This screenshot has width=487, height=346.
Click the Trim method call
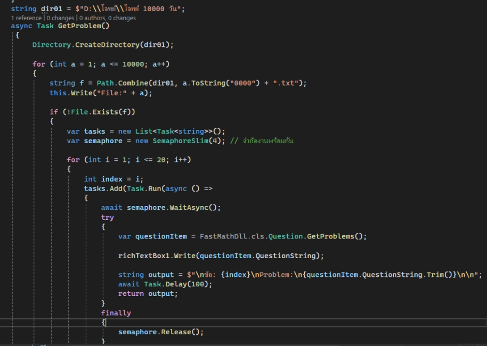tap(435, 275)
